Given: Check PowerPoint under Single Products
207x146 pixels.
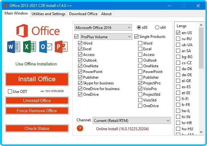Looking at the screenshot, I should [140, 71].
